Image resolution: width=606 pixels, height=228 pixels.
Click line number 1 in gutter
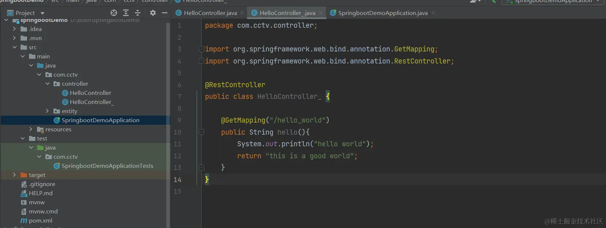(179, 26)
